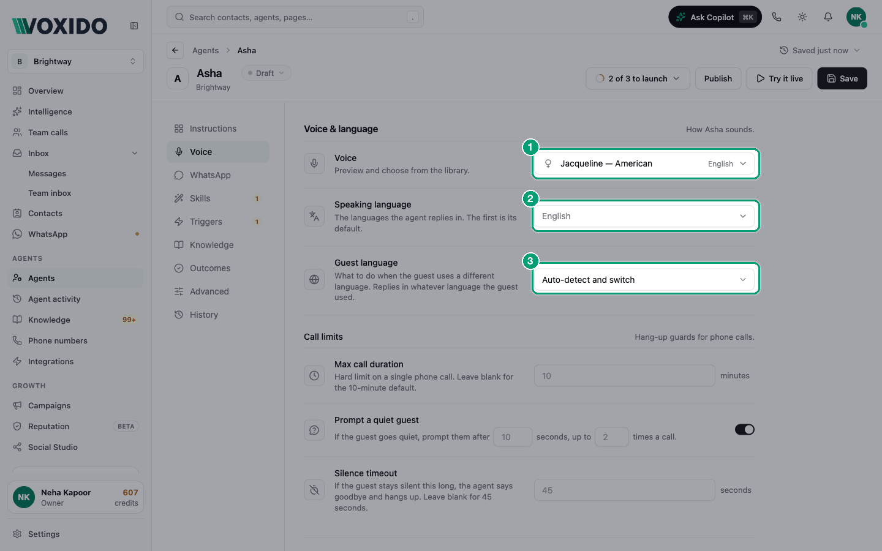
Task: Click the clock icon for Max call duration
Action: pos(314,375)
